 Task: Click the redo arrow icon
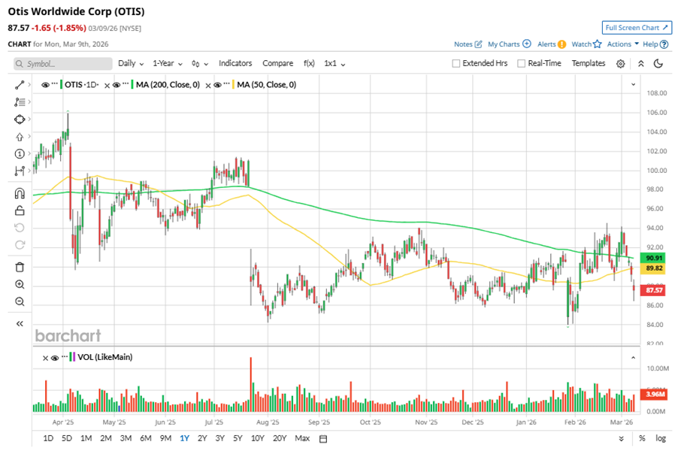(20, 245)
